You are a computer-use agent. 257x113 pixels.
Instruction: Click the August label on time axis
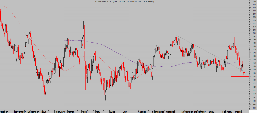click(x=142, y=112)
